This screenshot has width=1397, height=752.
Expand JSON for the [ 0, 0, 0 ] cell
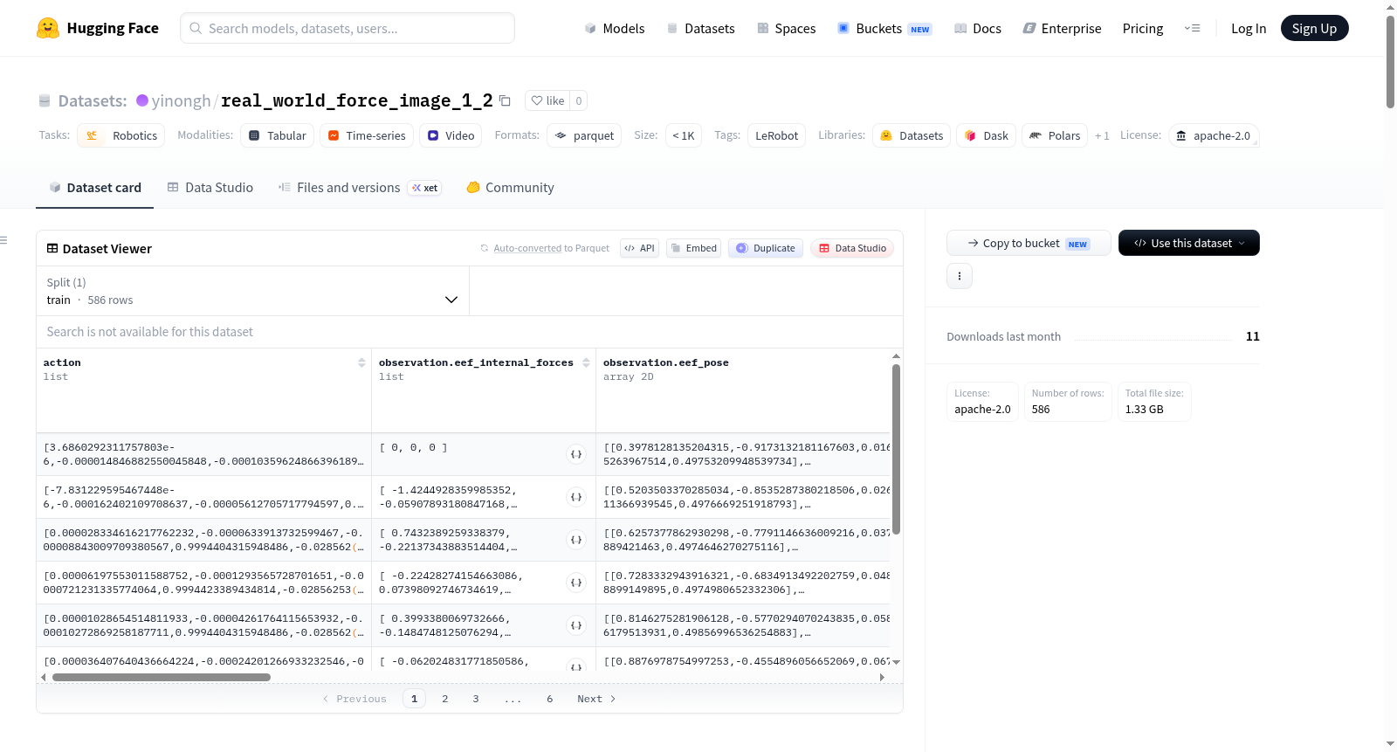pos(576,454)
